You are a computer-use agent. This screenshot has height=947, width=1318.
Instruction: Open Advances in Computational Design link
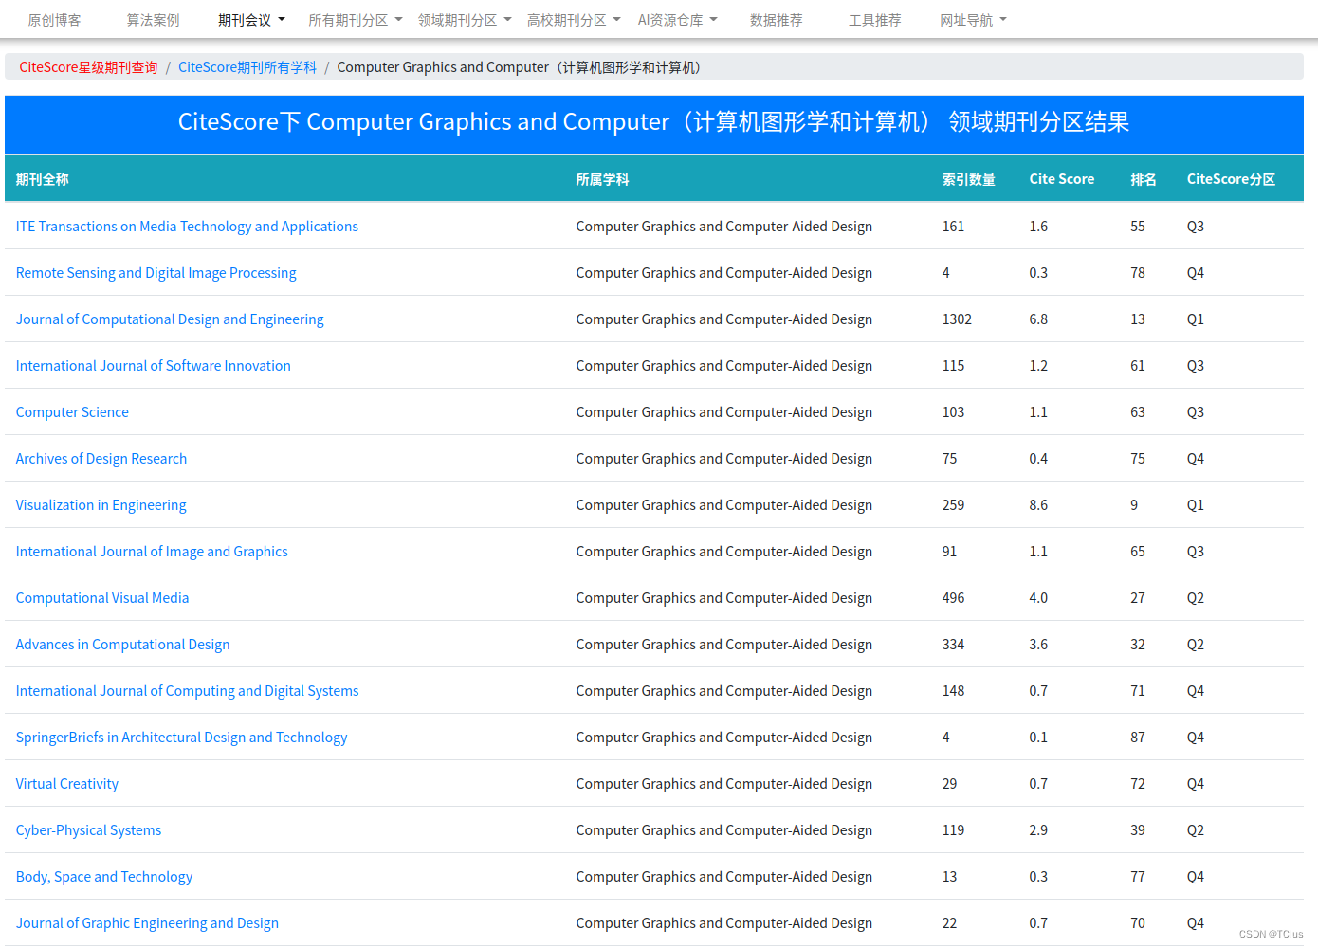click(122, 645)
